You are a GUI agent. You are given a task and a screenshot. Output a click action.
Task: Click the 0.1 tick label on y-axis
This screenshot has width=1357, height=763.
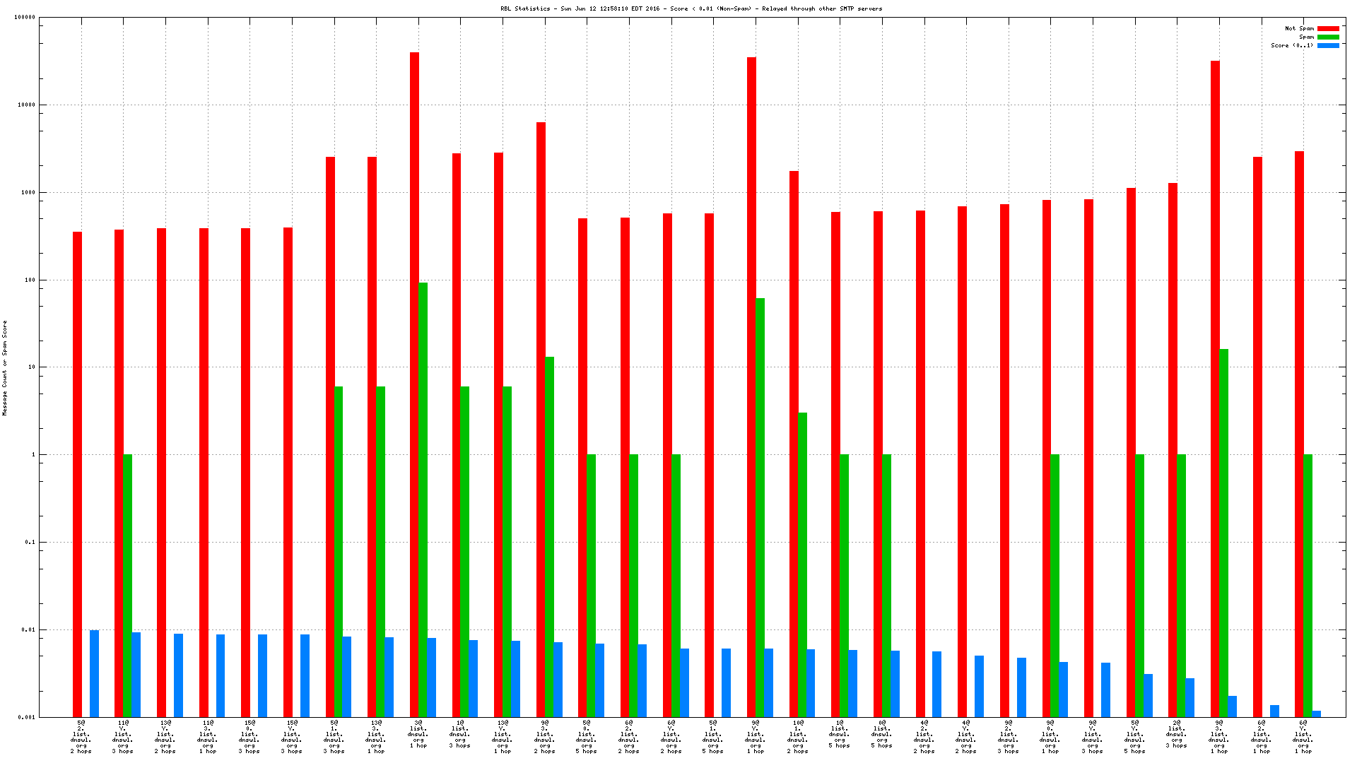click(x=30, y=543)
